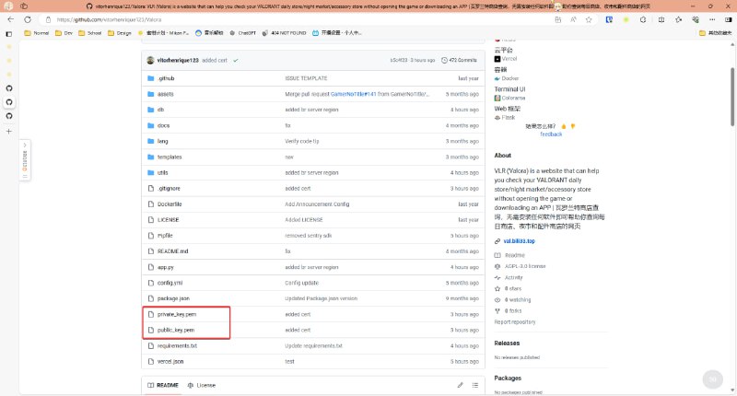
Task: Open the AGPL-3.0 license link
Action: click(x=525, y=266)
